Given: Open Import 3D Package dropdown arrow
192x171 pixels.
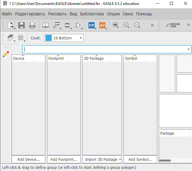Looking at the screenshot, I should [120, 159].
